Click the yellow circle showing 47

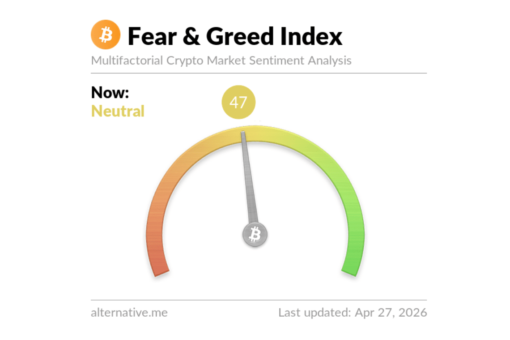(x=238, y=103)
